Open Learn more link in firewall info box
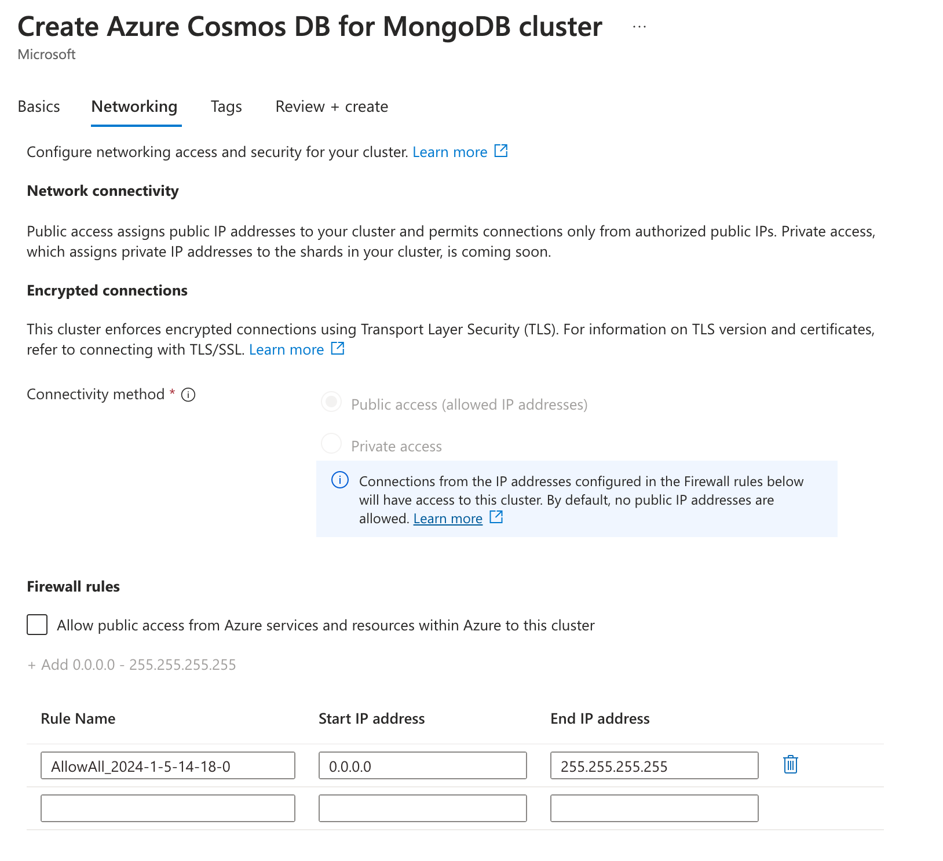The height and width of the screenshot is (861, 943). [x=448, y=519]
